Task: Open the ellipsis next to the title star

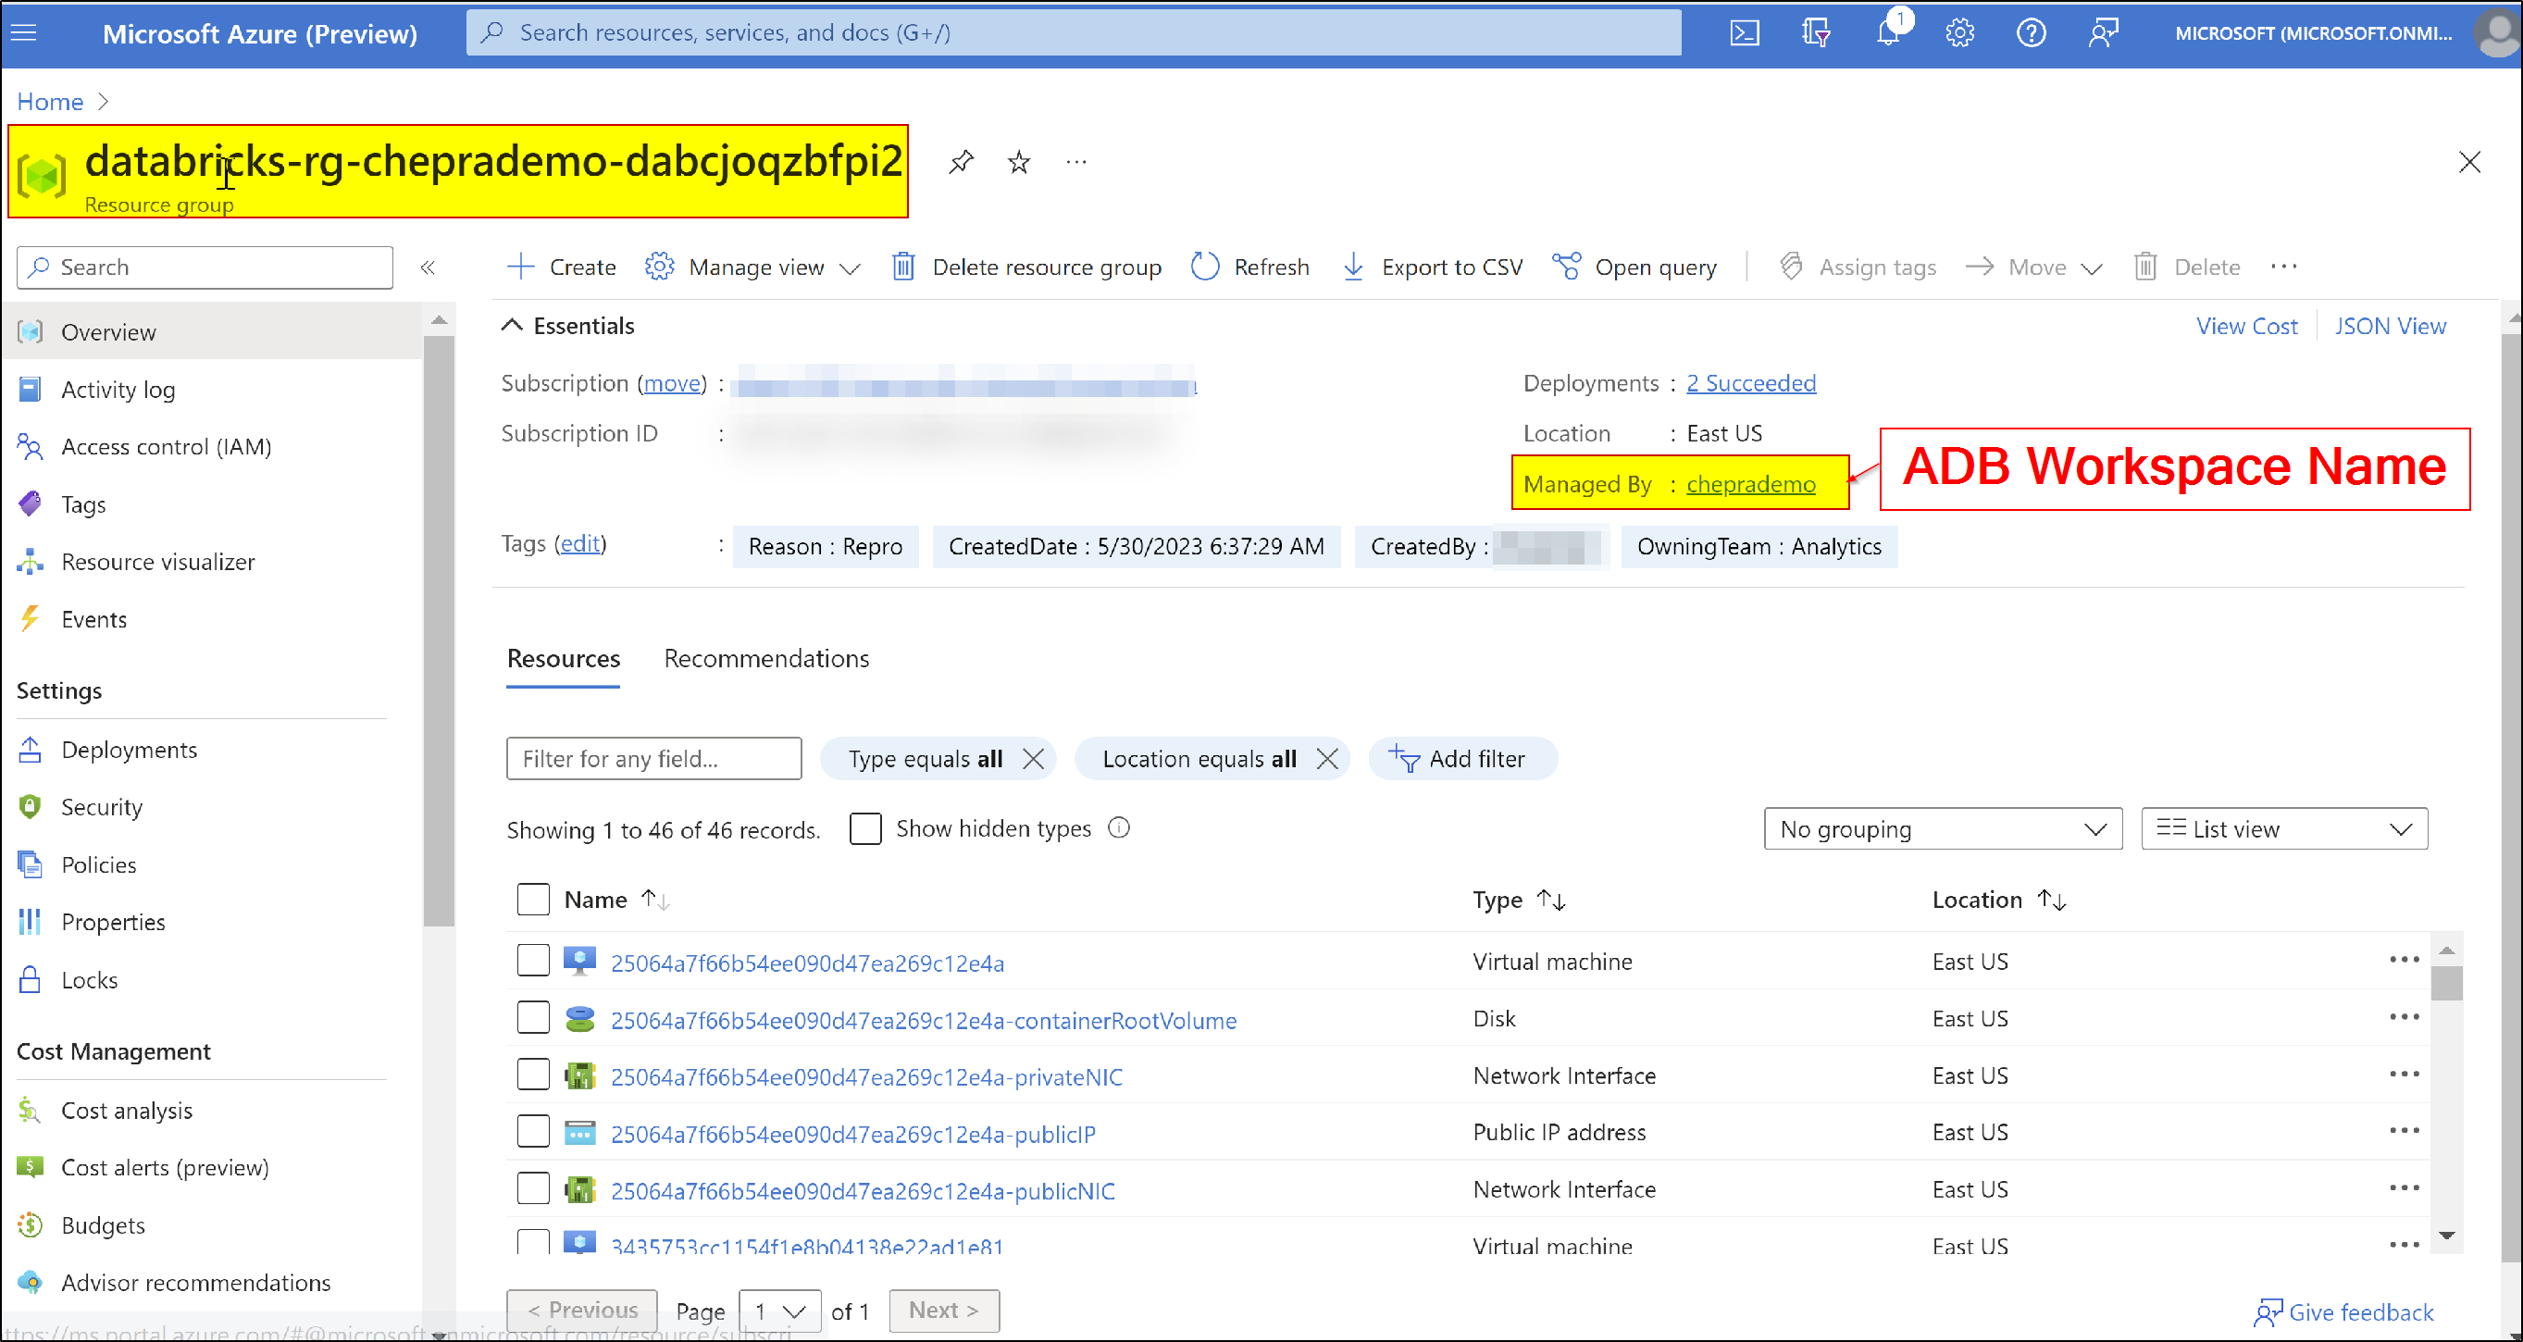Action: [x=1076, y=162]
